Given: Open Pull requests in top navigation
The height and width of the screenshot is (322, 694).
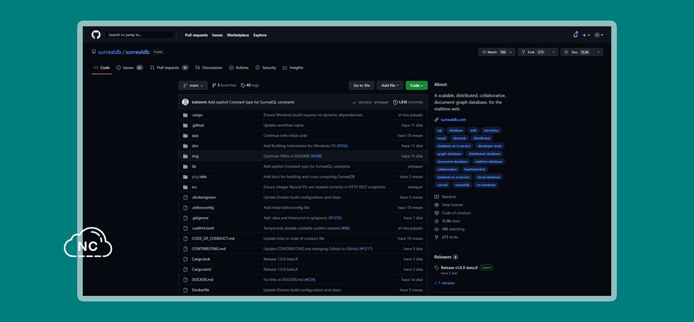Looking at the screenshot, I should coord(197,35).
